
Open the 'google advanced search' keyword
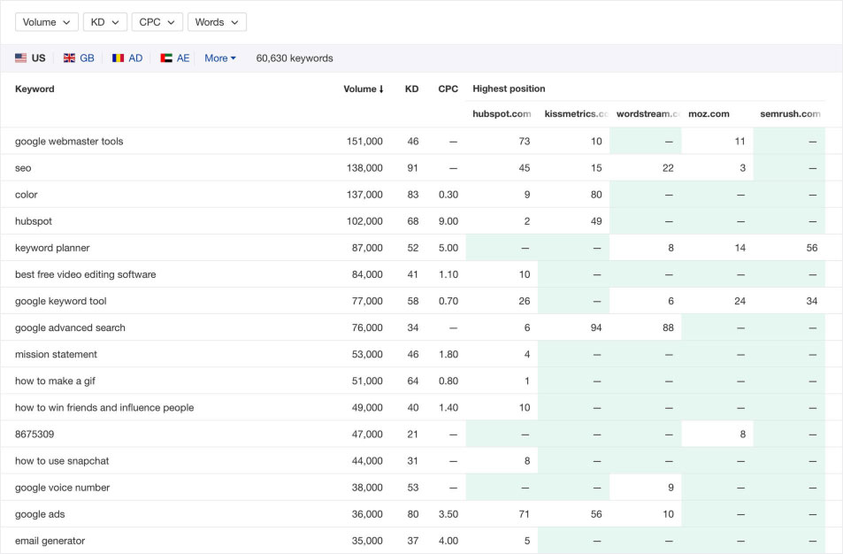click(70, 327)
